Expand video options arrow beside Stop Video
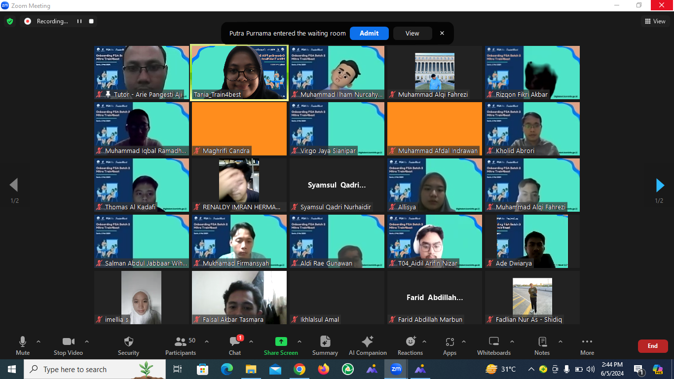The image size is (674, 379). tap(87, 341)
